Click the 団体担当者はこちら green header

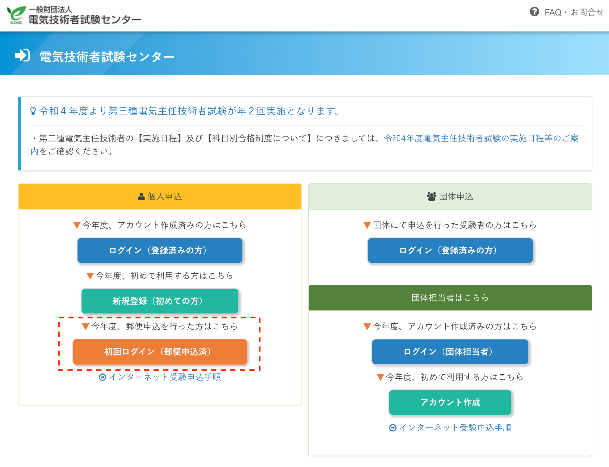[x=450, y=297]
